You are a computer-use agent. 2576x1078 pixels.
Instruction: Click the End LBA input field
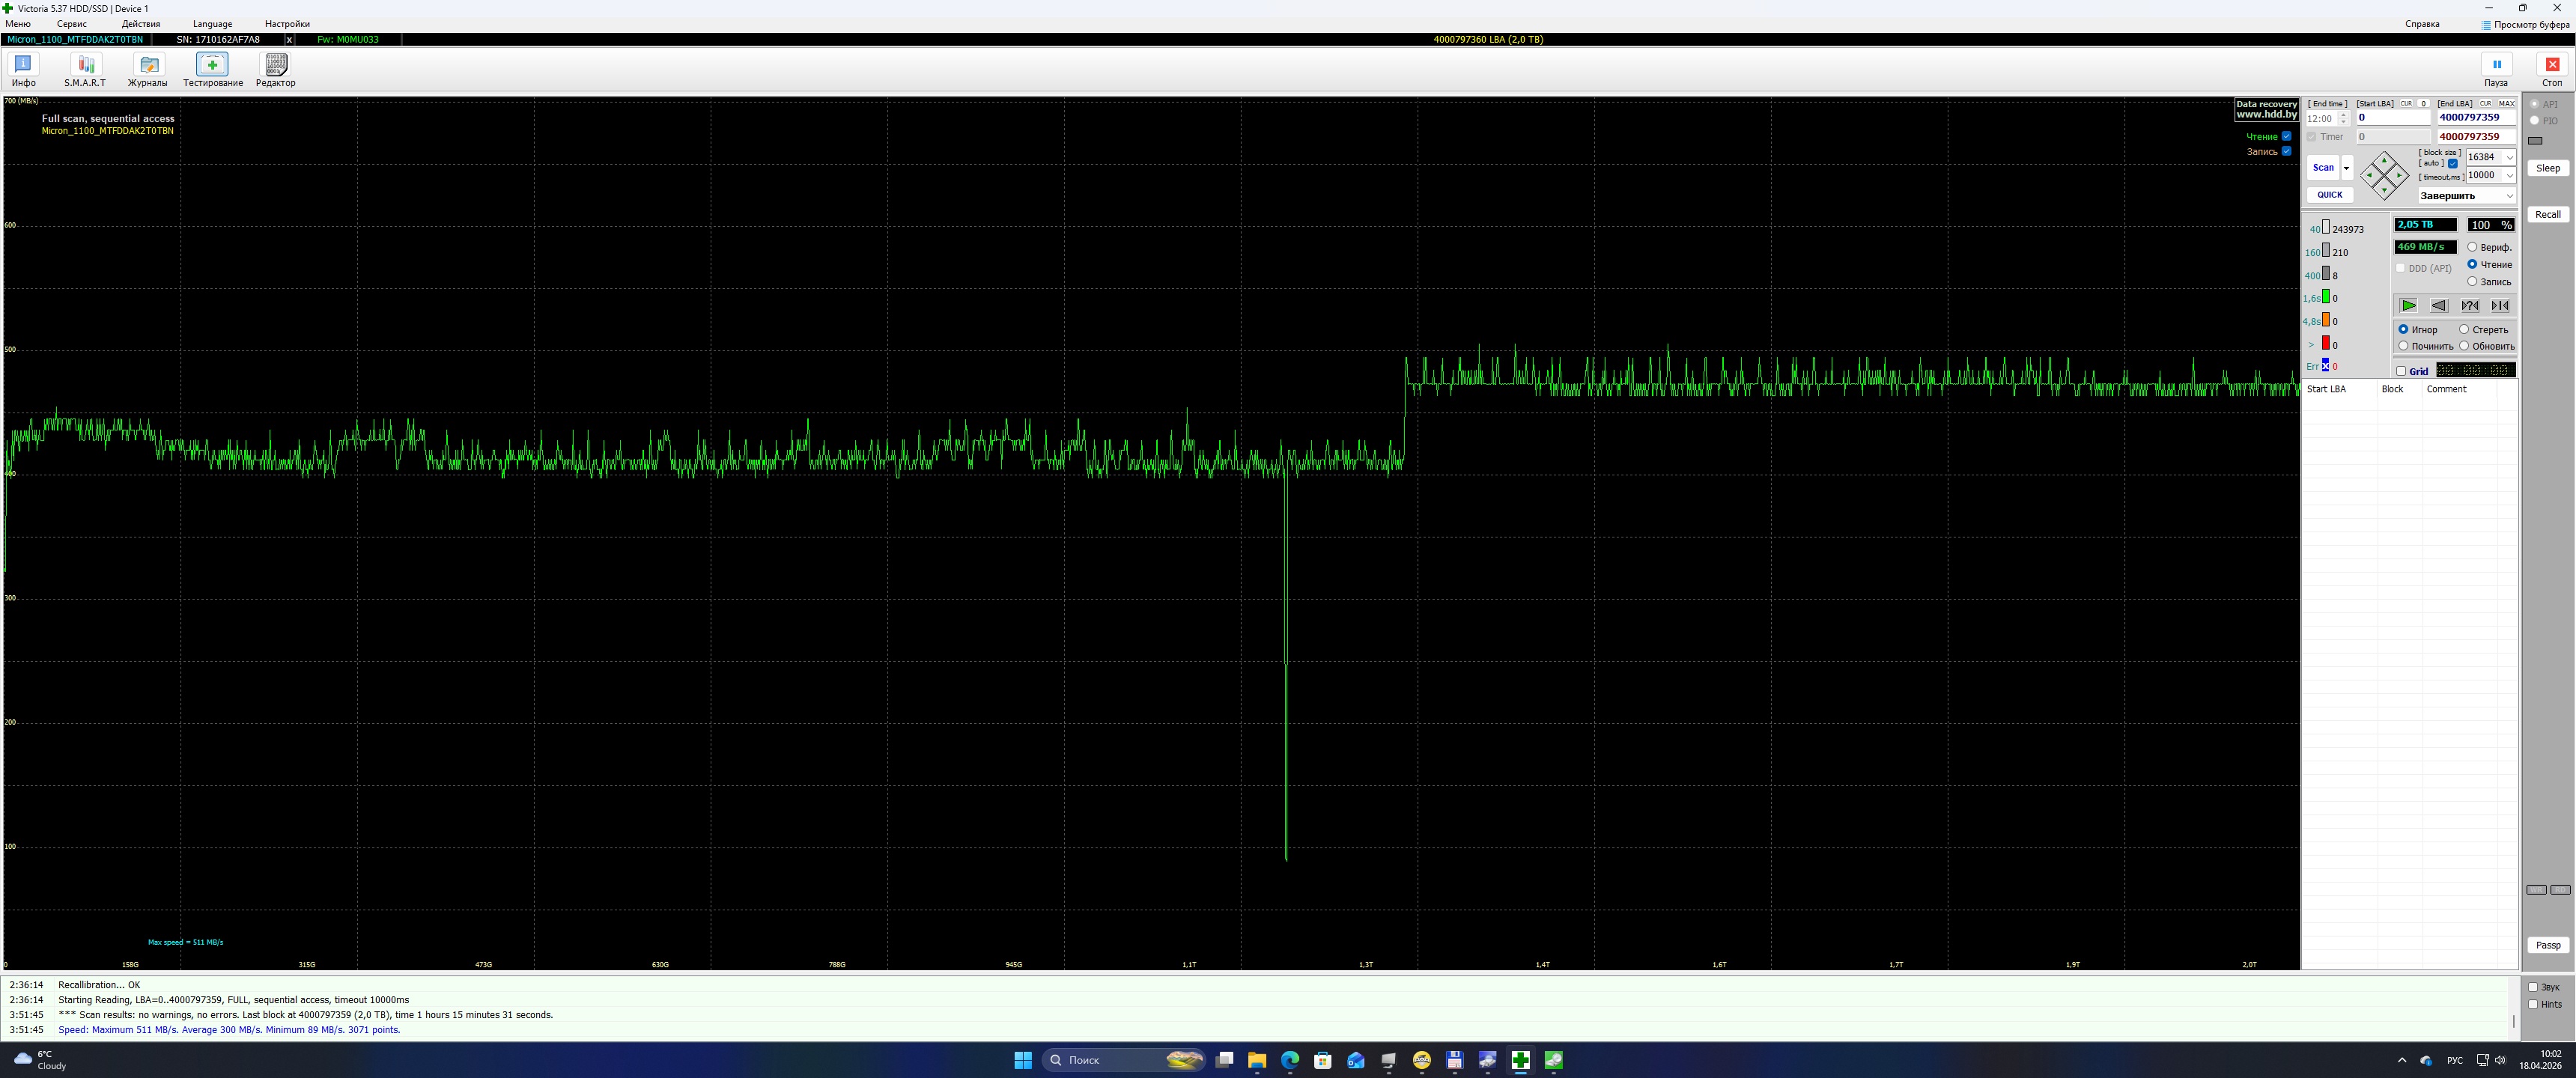2476,118
